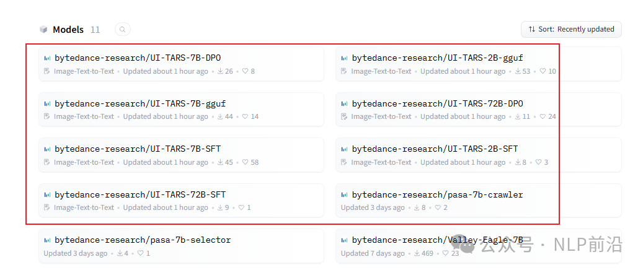Image resolution: width=643 pixels, height=270 pixels.
Task: Click the models count number 11
Action: (95, 30)
